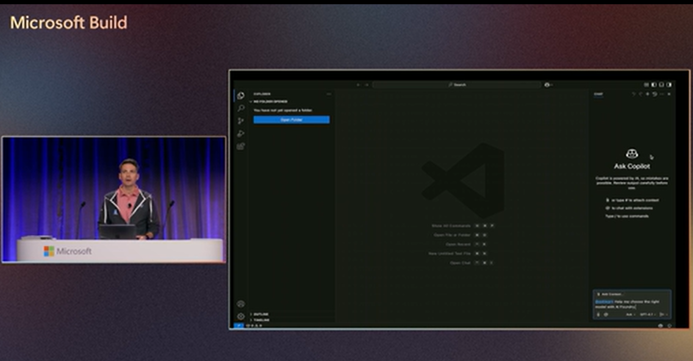Open the Source Control view
The image size is (693, 361).
tap(241, 121)
